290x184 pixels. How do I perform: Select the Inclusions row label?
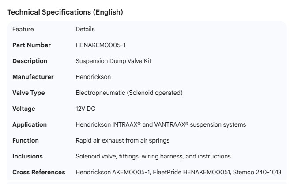pos(27,156)
